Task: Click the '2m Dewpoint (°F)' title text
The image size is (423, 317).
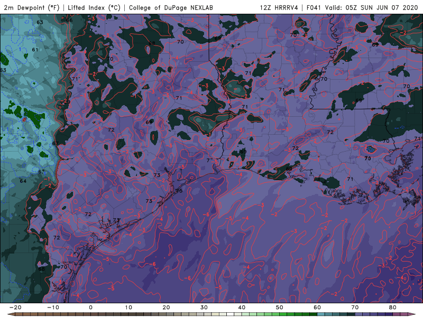Action: [32, 8]
